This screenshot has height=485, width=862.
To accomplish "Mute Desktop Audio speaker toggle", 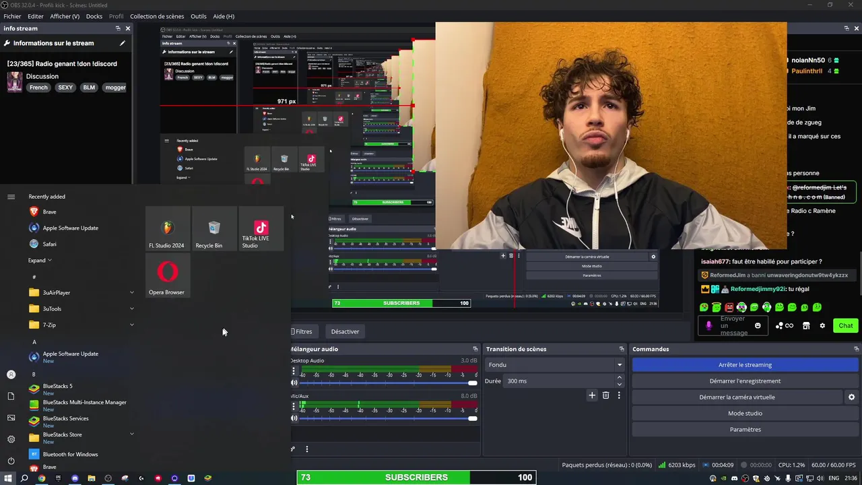I will (x=294, y=383).
